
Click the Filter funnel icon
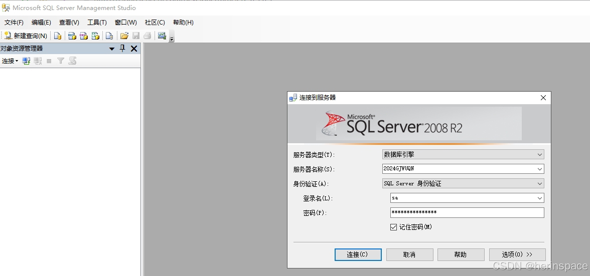[x=61, y=61]
